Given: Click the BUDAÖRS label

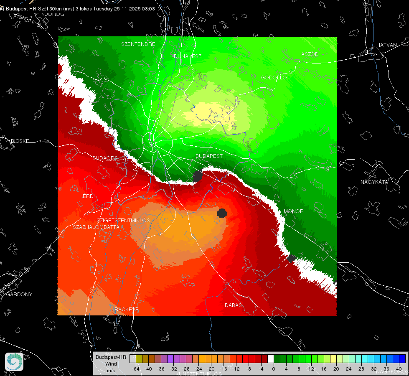Looking at the screenshot, I should pos(105,158).
